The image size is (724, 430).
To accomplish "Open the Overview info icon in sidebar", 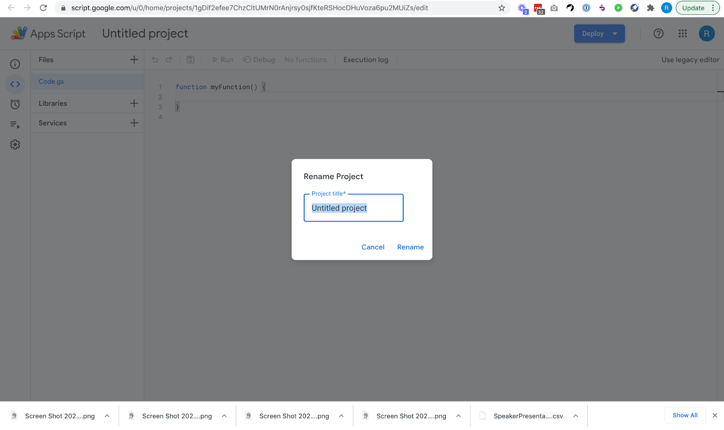I will click(15, 64).
